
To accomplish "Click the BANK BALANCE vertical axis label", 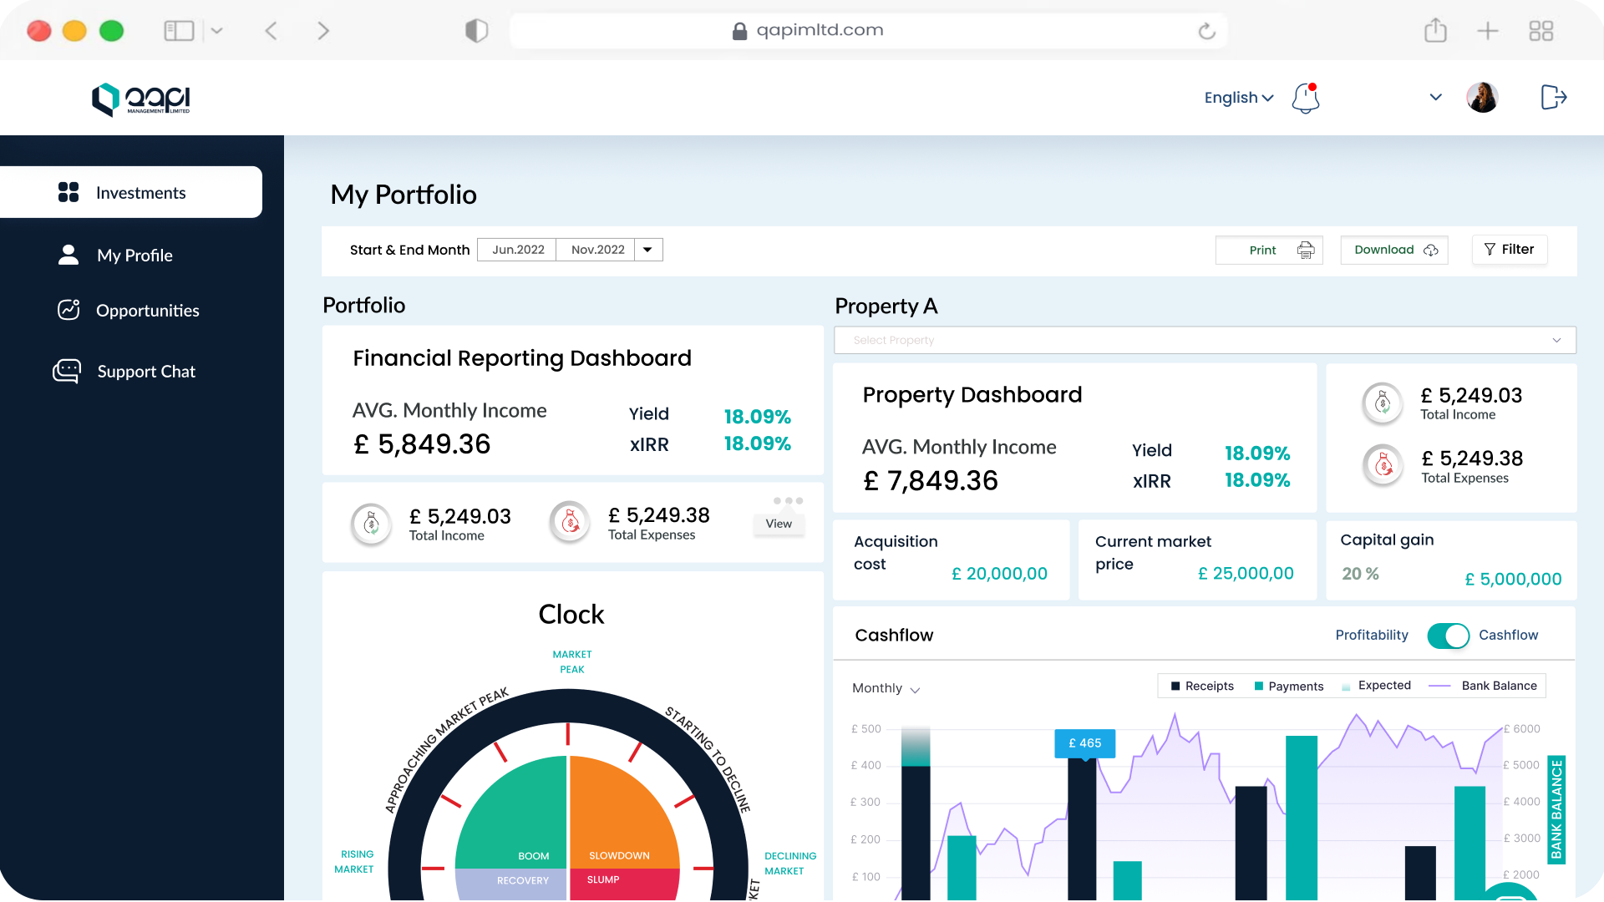I will coord(1556,809).
